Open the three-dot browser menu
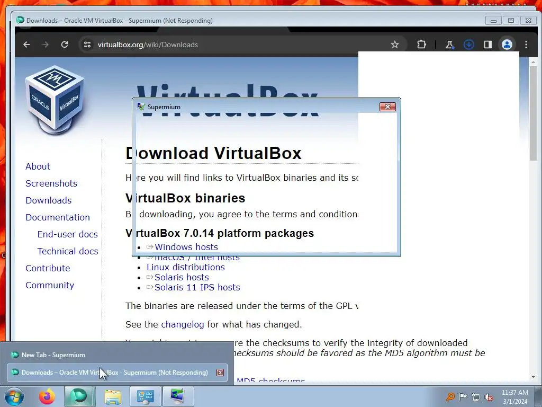The height and width of the screenshot is (407, 542). tap(526, 45)
